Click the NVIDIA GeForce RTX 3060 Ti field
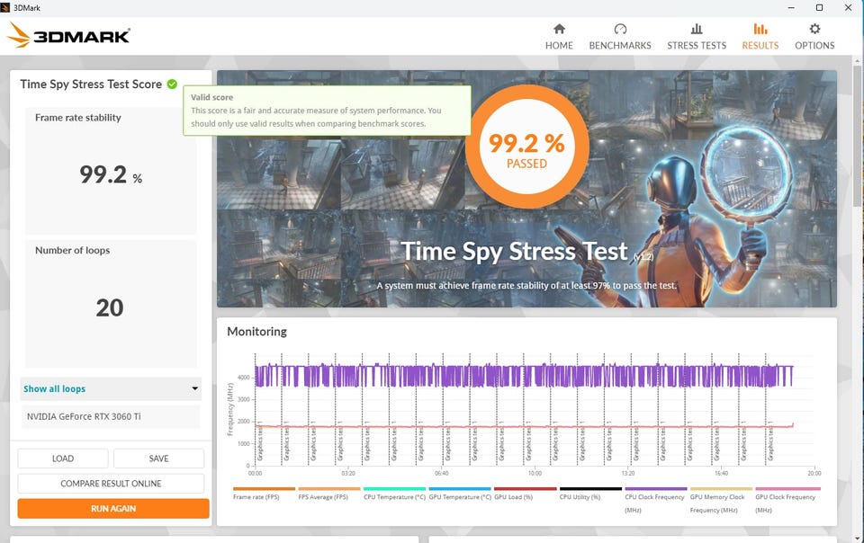The height and width of the screenshot is (543, 864). tap(110, 416)
